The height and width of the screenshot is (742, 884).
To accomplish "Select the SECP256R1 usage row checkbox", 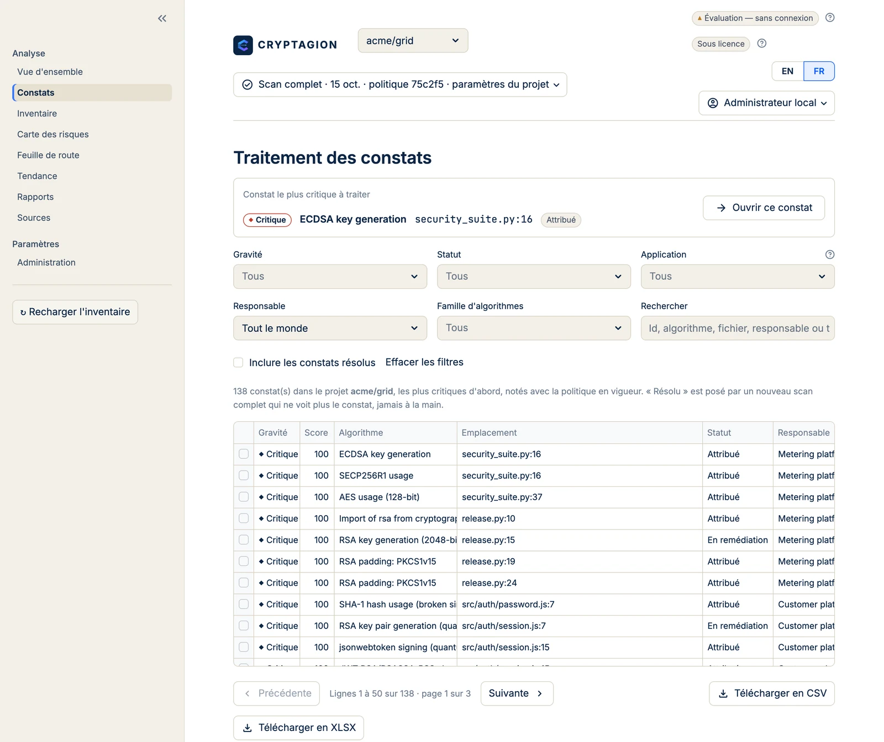I will click(x=244, y=475).
